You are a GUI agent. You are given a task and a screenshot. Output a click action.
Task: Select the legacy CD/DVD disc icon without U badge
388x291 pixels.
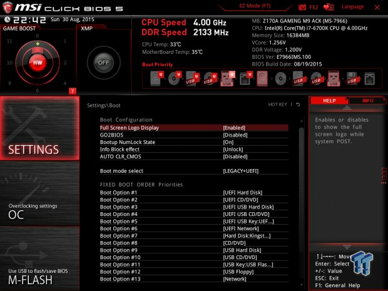click(x=280, y=79)
